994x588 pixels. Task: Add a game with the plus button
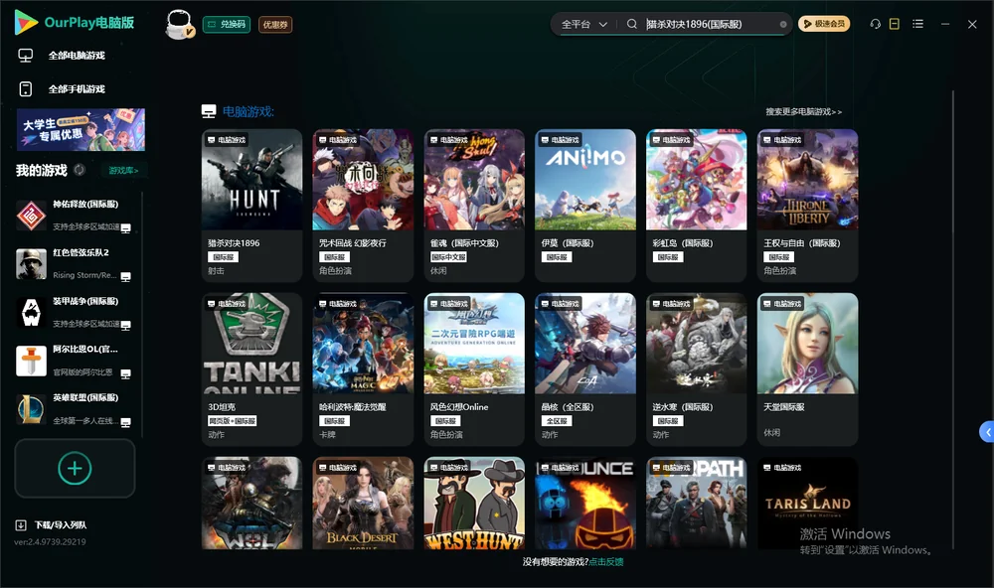tap(75, 468)
